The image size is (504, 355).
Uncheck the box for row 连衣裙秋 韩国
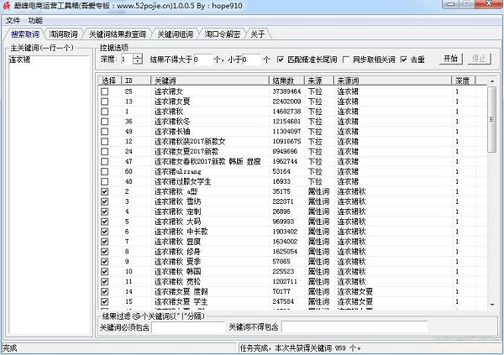(104, 271)
